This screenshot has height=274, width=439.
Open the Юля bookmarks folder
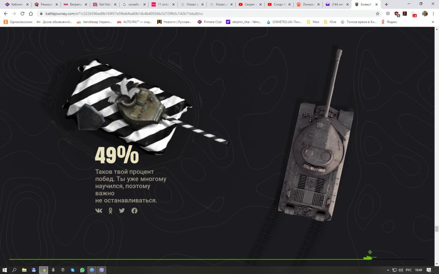tap(330, 22)
